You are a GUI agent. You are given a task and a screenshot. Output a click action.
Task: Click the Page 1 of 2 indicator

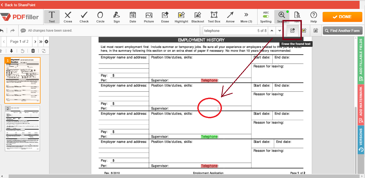pyautogui.click(x=19, y=42)
